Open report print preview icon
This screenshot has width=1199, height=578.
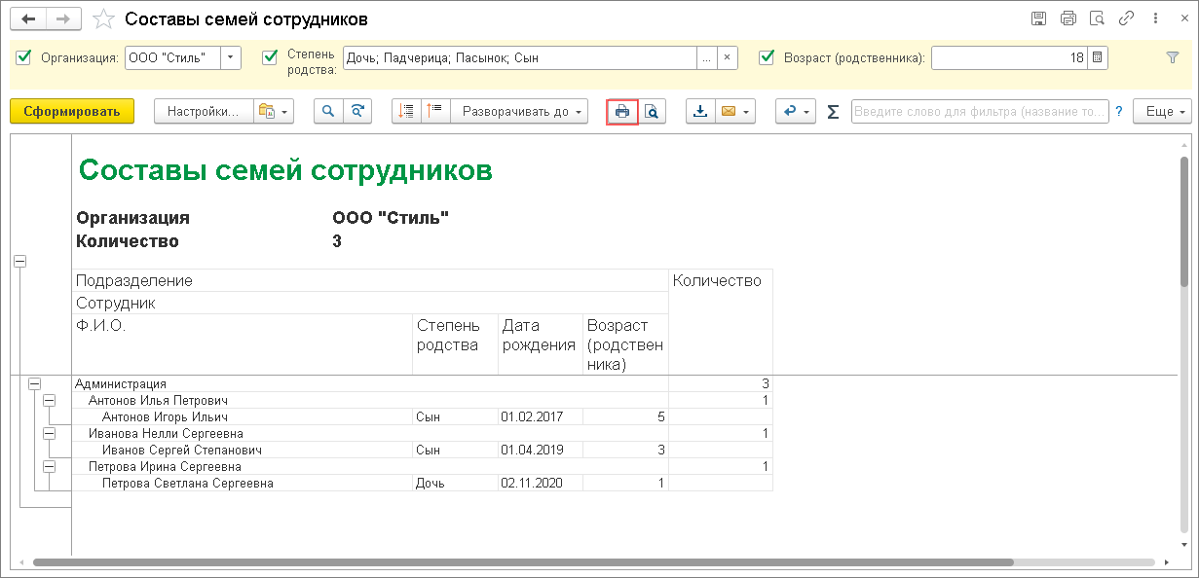pyautogui.click(x=651, y=112)
